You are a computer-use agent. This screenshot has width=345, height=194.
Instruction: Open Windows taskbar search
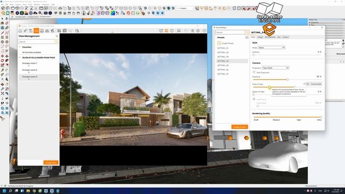(10, 191)
